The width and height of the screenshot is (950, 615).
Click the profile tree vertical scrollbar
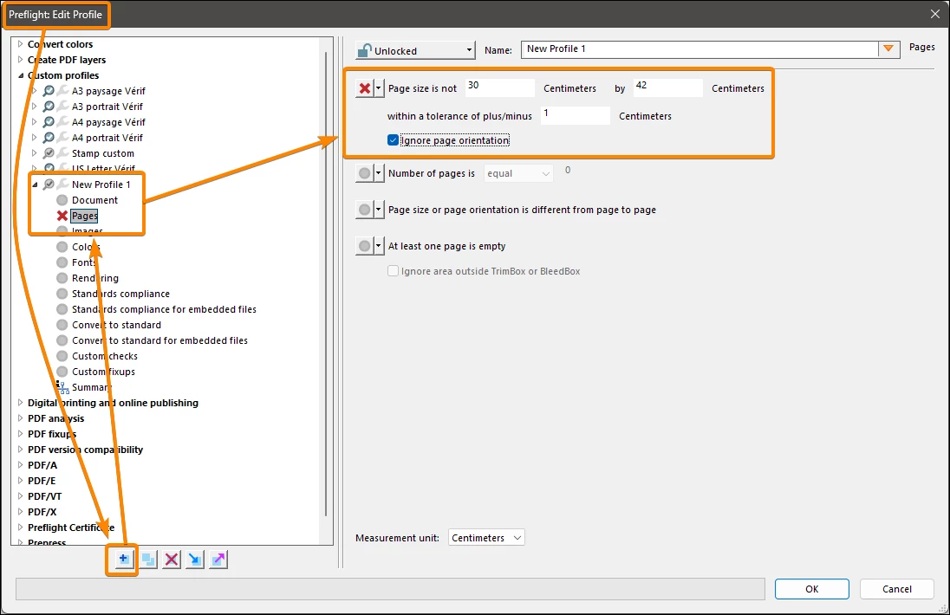[x=327, y=284]
